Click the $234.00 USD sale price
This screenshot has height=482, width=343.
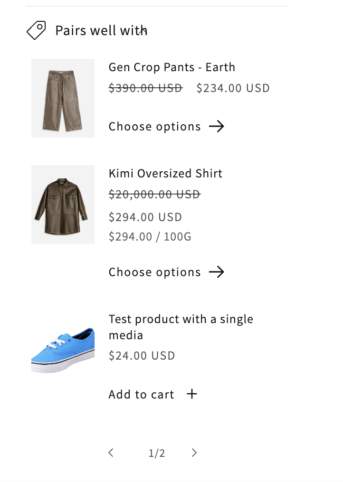click(233, 88)
